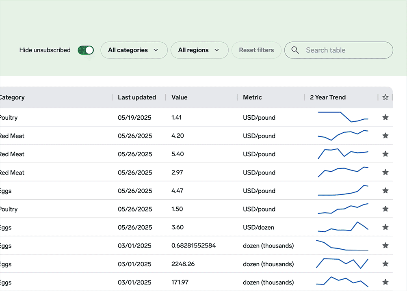Click the magnifying glass search icon

point(295,50)
